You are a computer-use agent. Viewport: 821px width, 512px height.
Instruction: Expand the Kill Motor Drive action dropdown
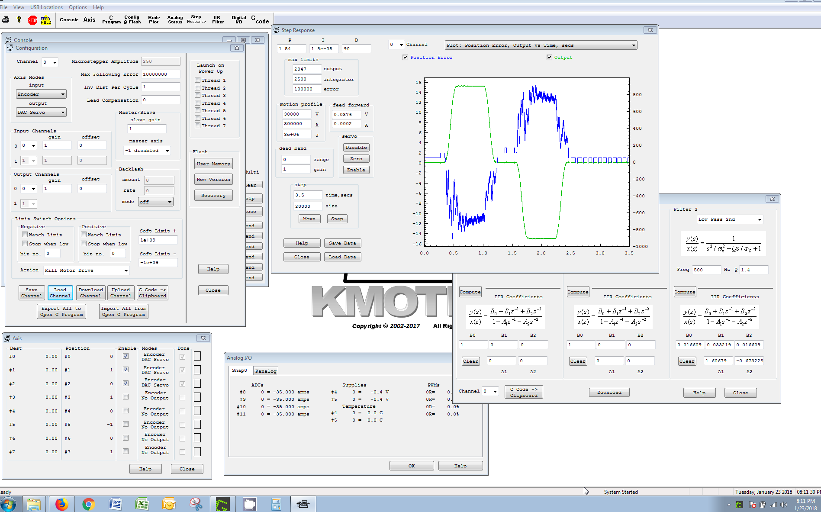[126, 270]
